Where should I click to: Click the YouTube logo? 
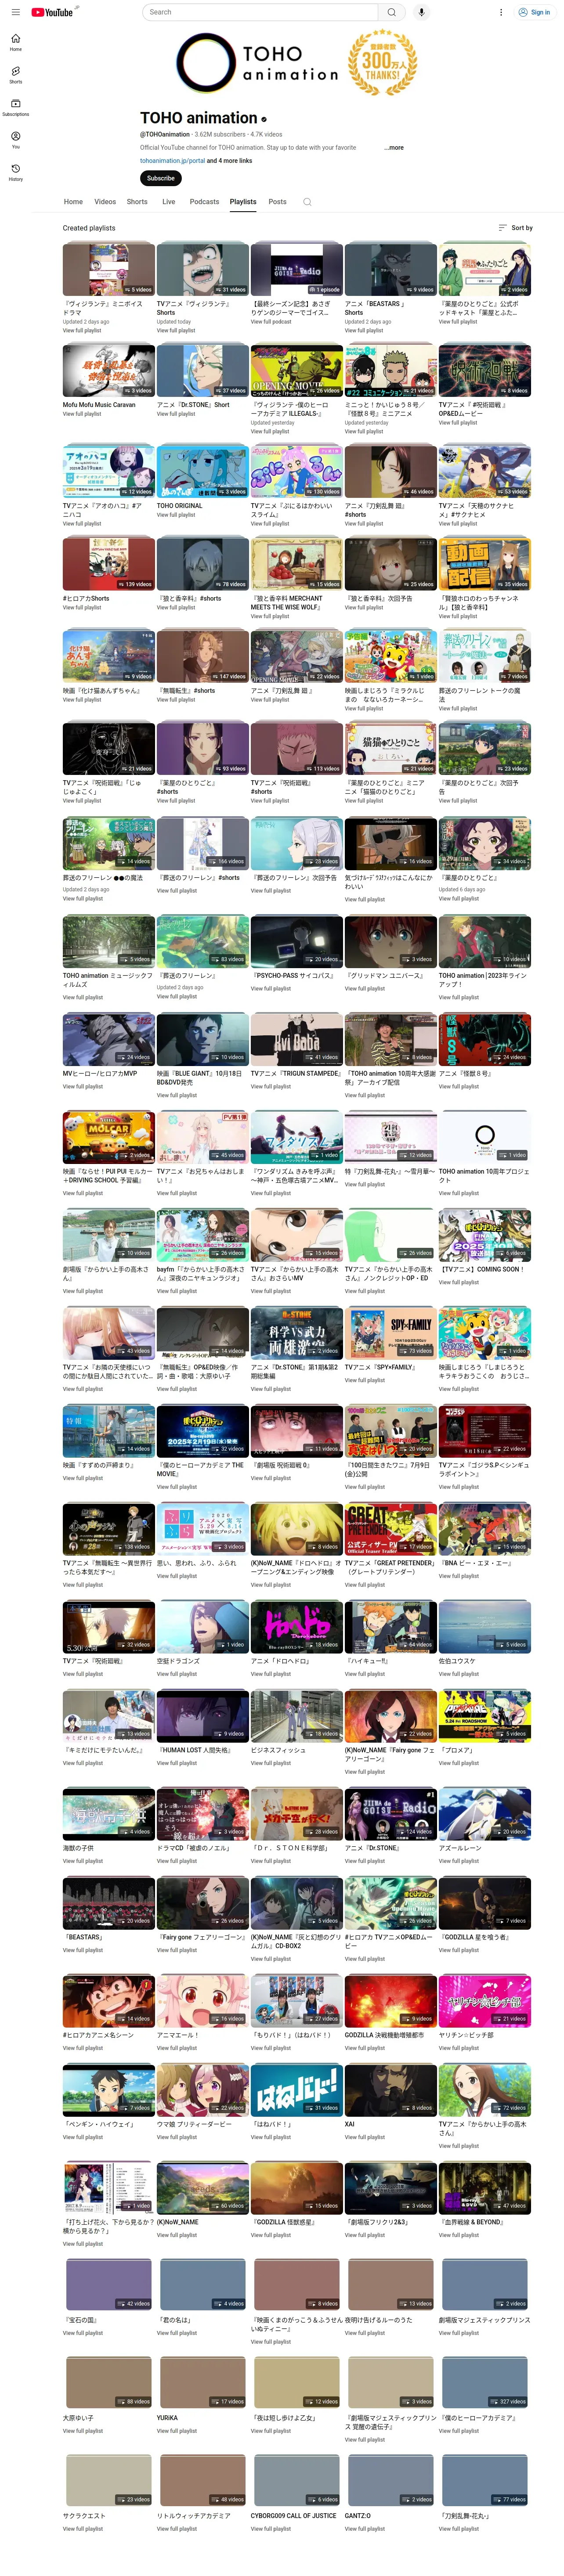tap(52, 12)
